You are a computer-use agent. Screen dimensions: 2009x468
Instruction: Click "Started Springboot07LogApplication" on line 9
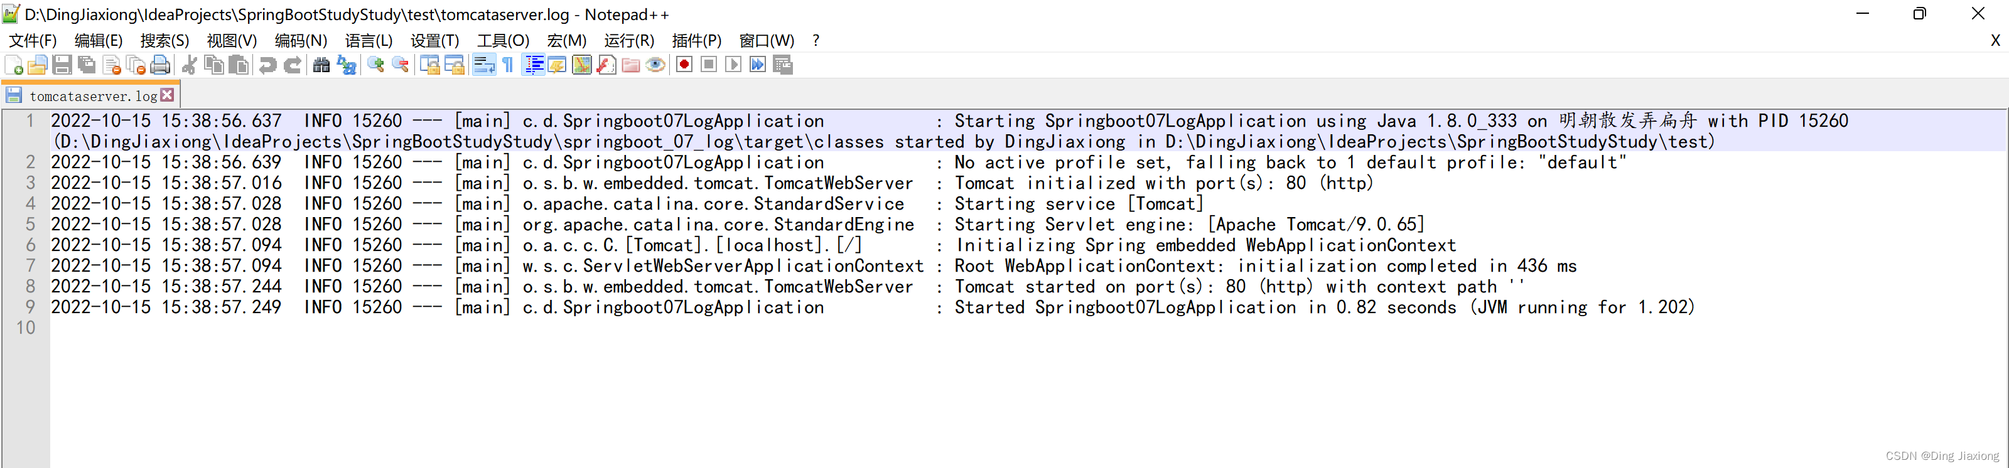tap(1124, 307)
